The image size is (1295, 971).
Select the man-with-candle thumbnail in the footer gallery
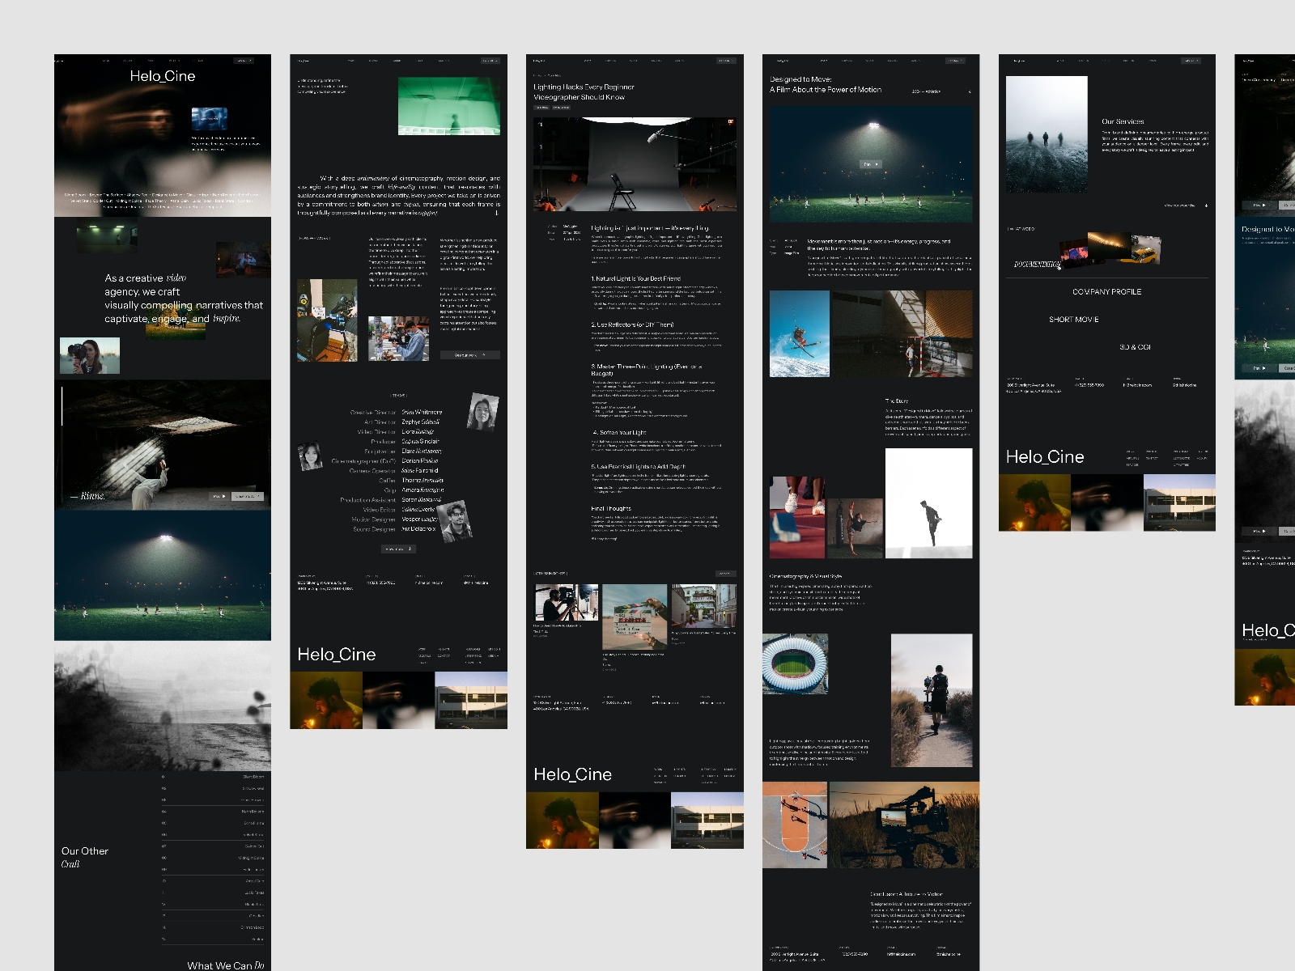327,700
